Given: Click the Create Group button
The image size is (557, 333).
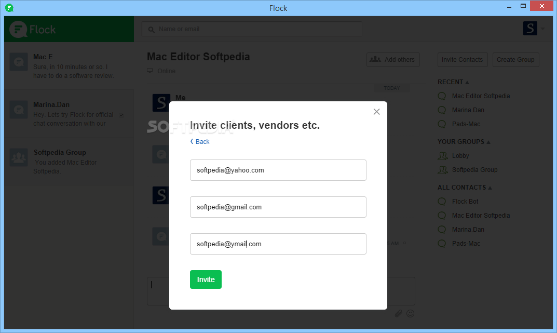Looking at the screenshot, I should point(516,60).
